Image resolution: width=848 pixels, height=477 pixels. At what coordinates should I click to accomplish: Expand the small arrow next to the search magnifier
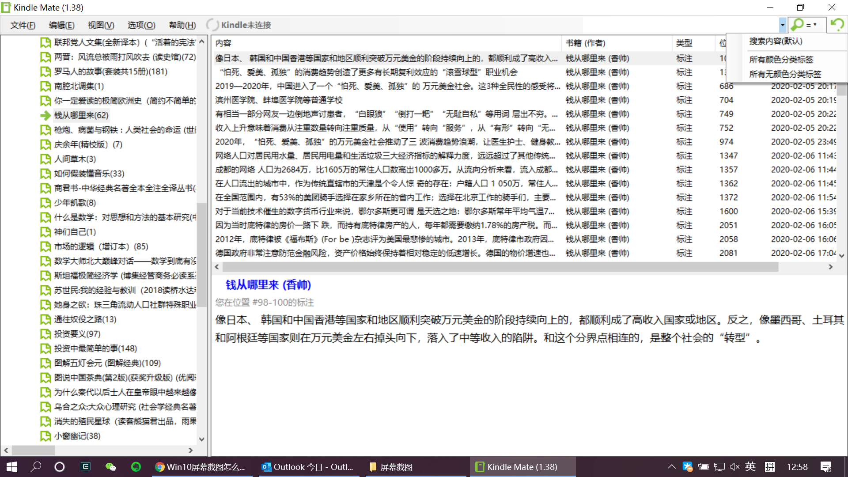[815, 25]
